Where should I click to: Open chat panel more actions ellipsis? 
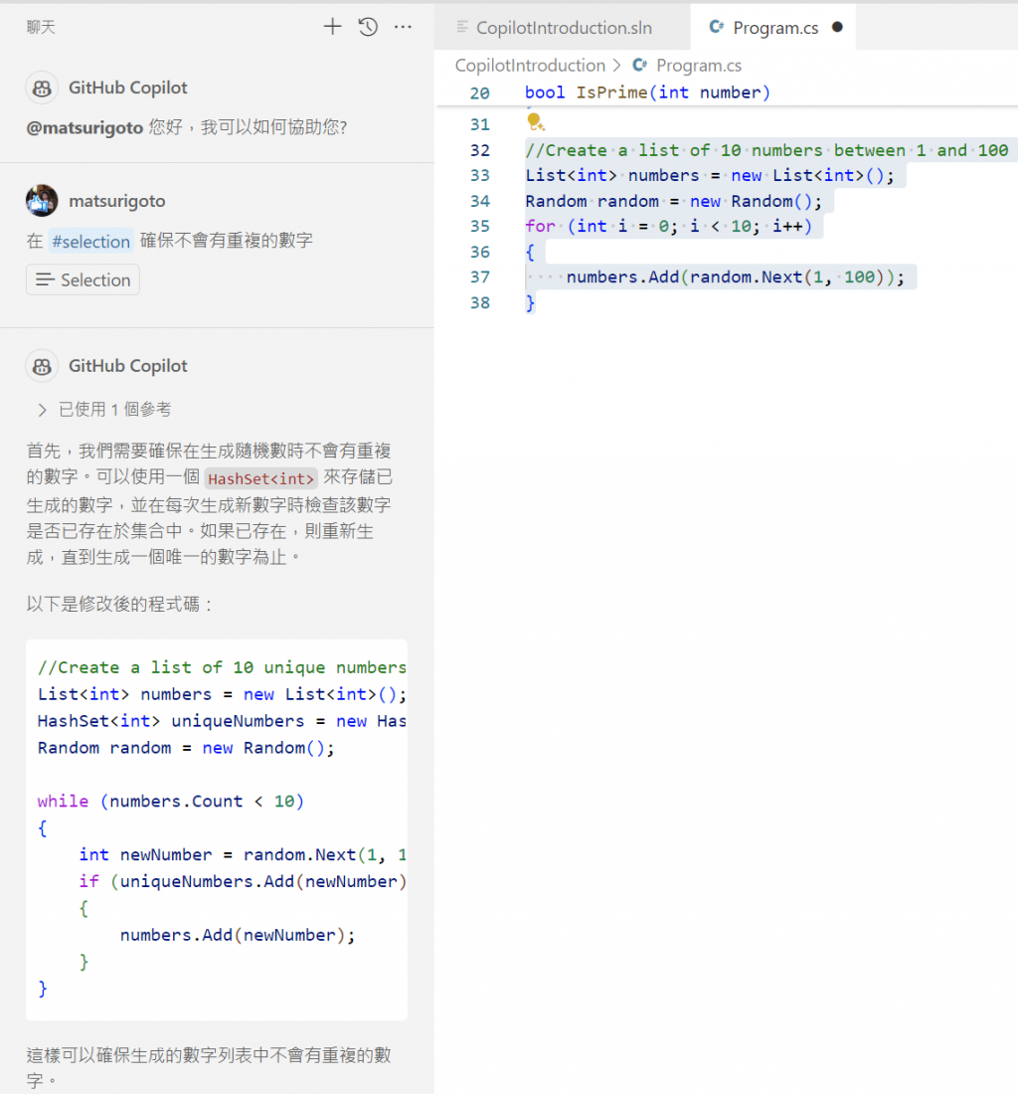[403, 27]
